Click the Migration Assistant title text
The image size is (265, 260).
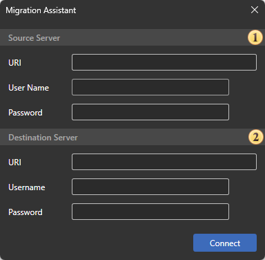(x=41, y=10)
